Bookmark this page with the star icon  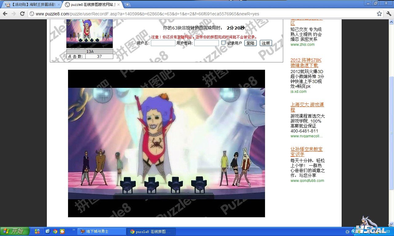click(379, 14)
